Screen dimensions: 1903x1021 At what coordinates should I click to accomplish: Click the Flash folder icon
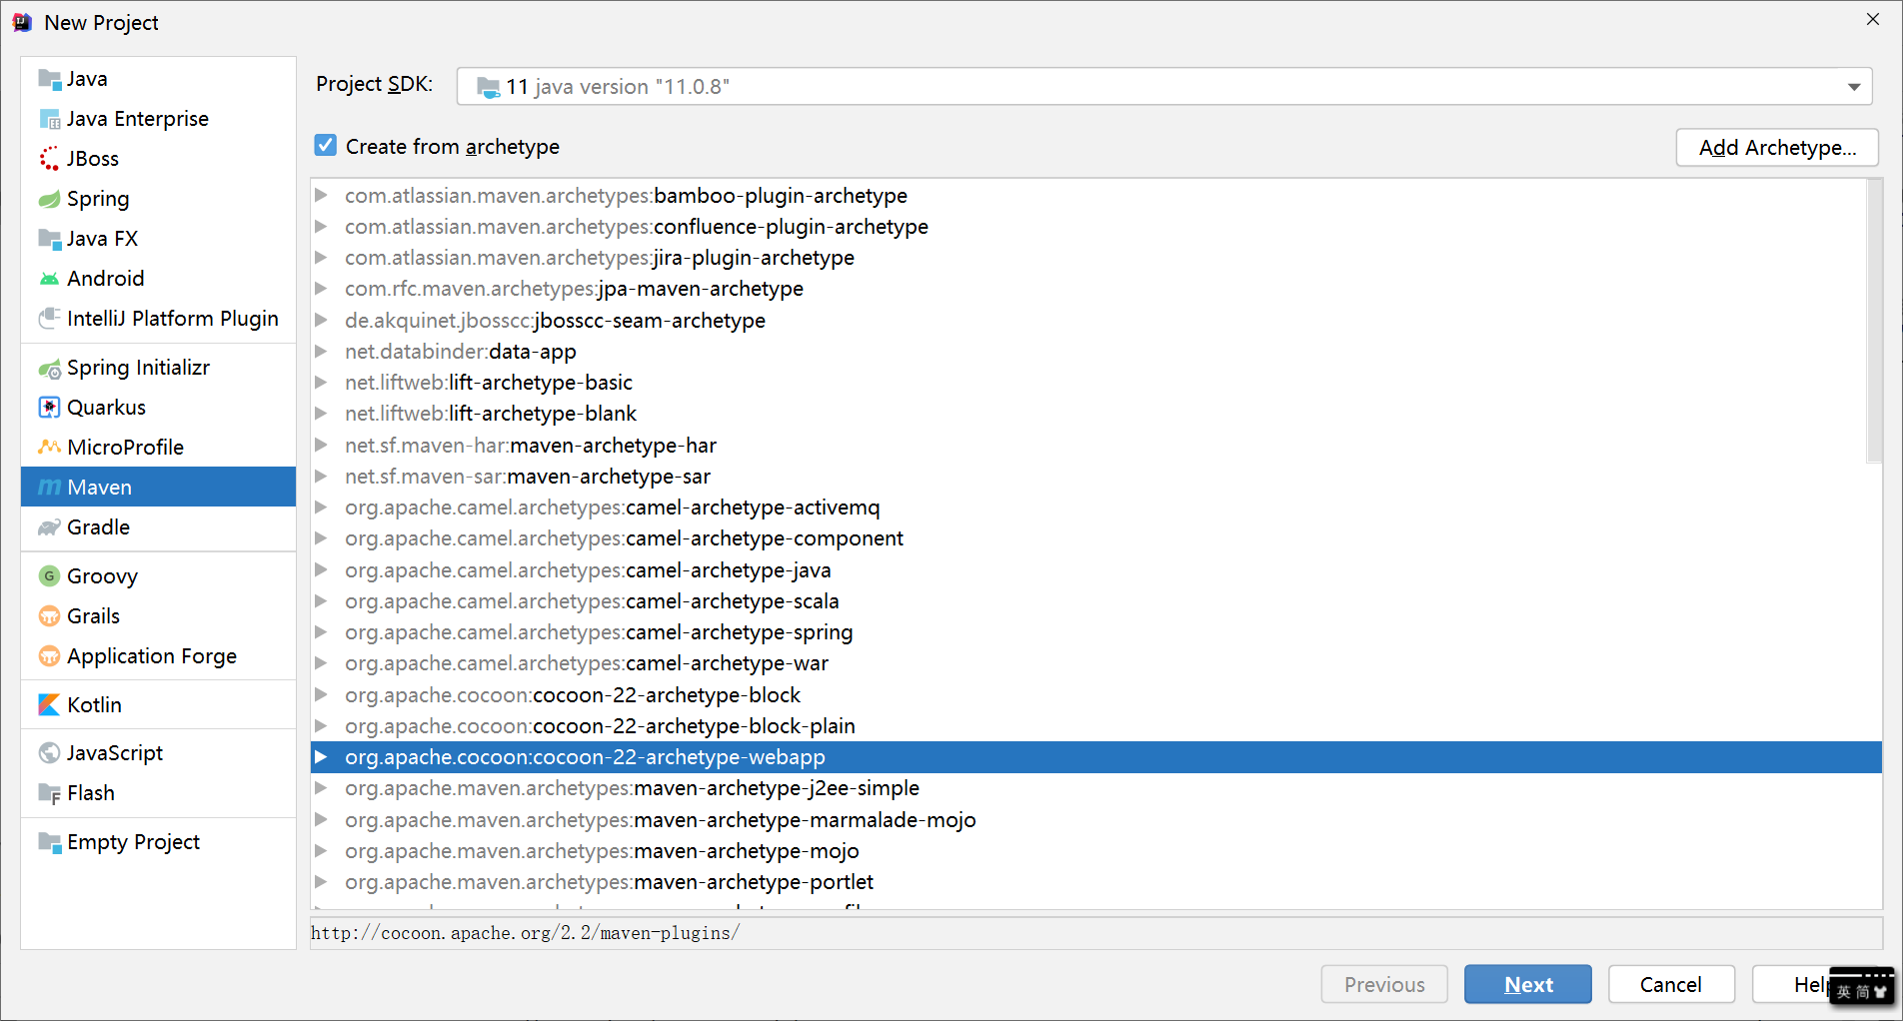click(x=49, y=793)
